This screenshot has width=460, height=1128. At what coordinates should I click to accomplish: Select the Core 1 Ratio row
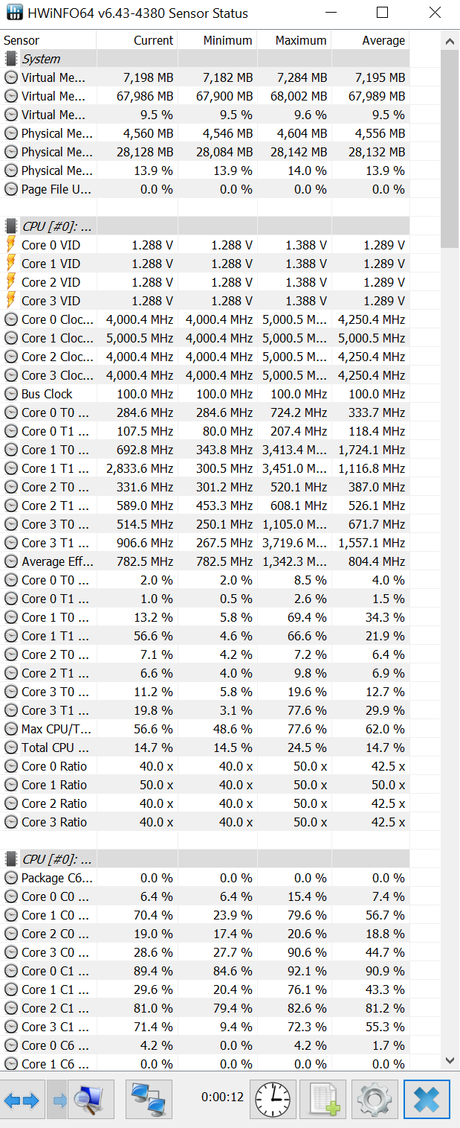[x=54, y=785]
